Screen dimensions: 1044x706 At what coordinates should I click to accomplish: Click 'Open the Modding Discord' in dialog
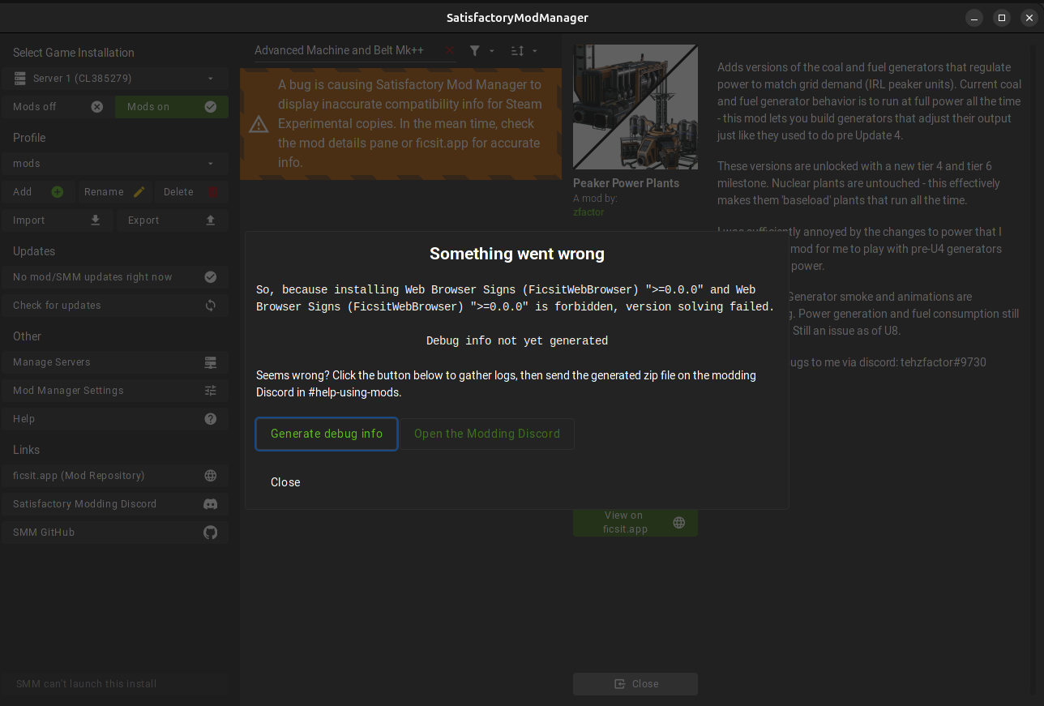[487, 434]
